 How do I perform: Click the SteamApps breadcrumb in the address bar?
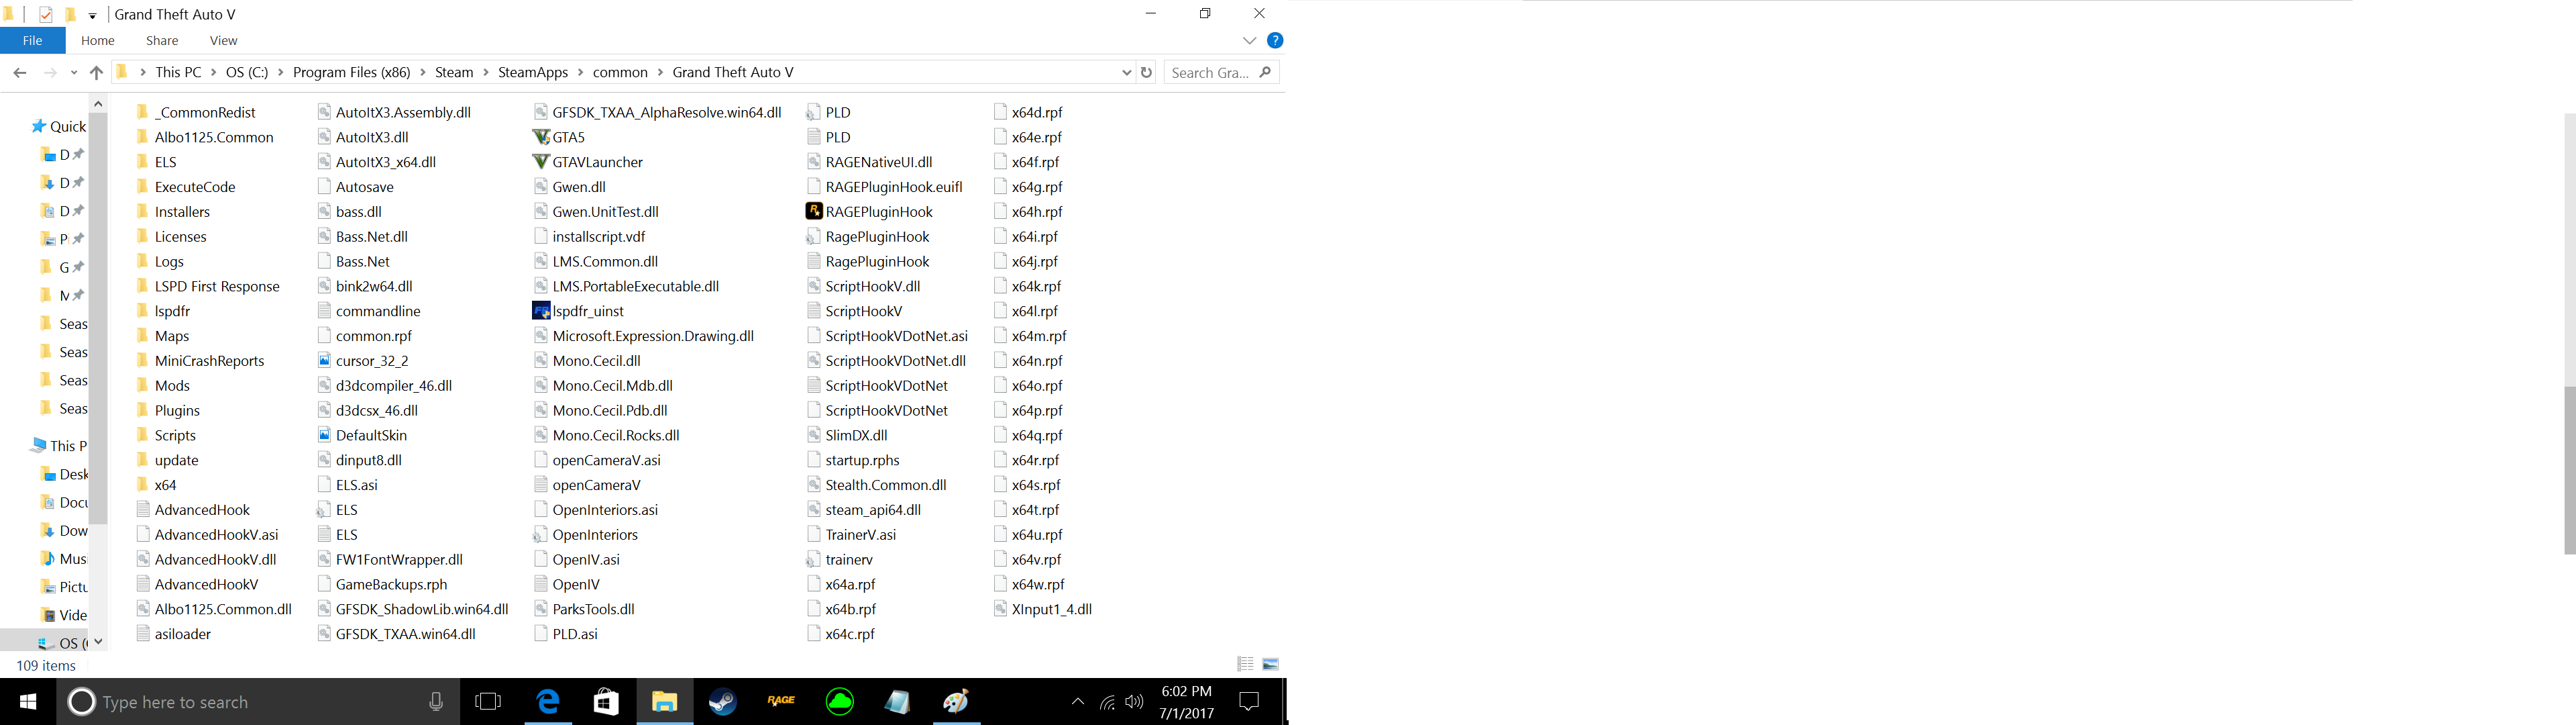pyautogui.click(x=533, y=72)
